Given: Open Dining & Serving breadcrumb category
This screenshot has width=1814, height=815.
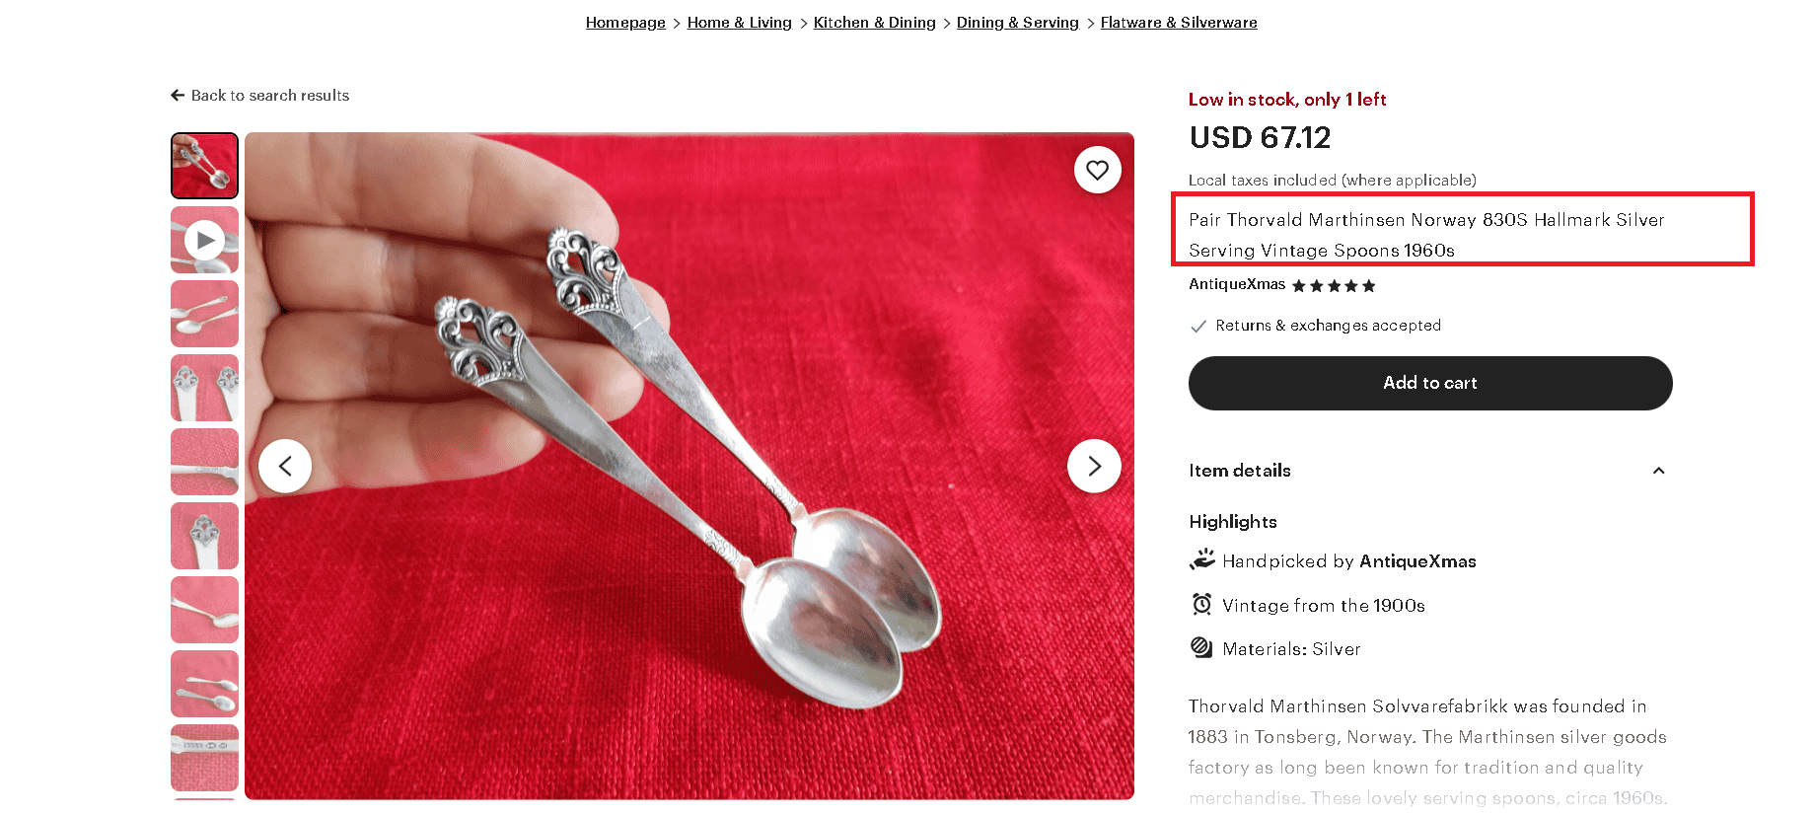Looking at the screenshot, I should coord(1017,22).
